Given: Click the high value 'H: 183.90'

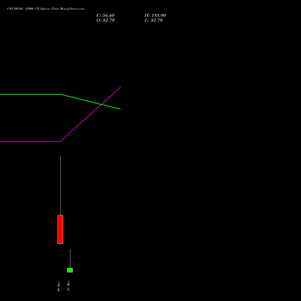Looking at the screenshot, I should point(155,16).
